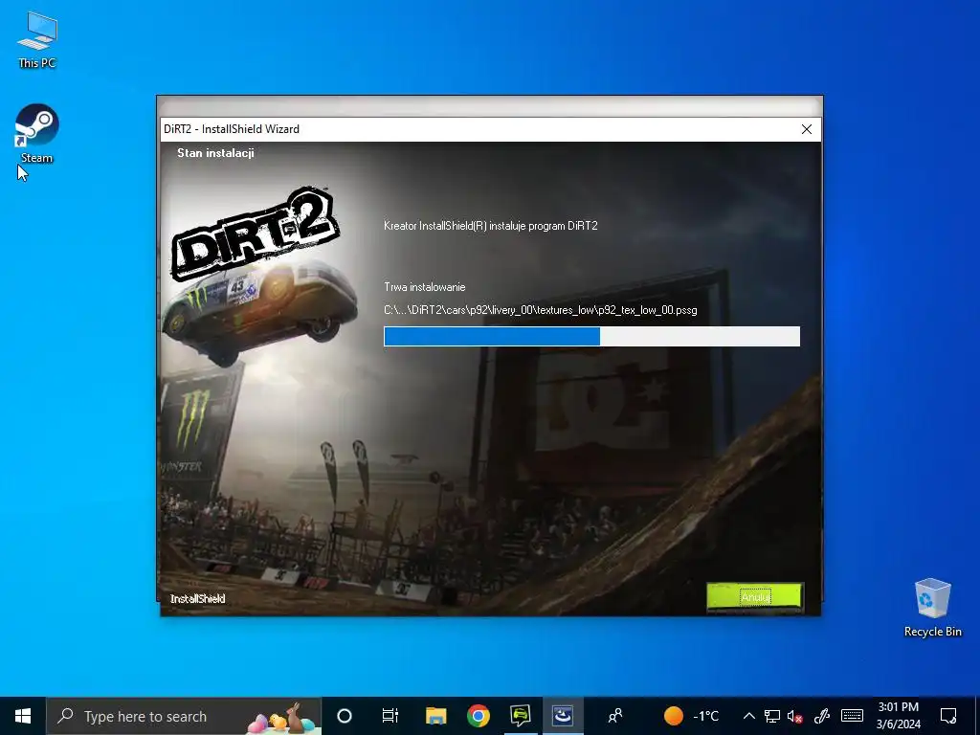This screenshot has height=735, width=980.
Task: Select the Recycle Bin icon
Action: (x=932, y=608)
